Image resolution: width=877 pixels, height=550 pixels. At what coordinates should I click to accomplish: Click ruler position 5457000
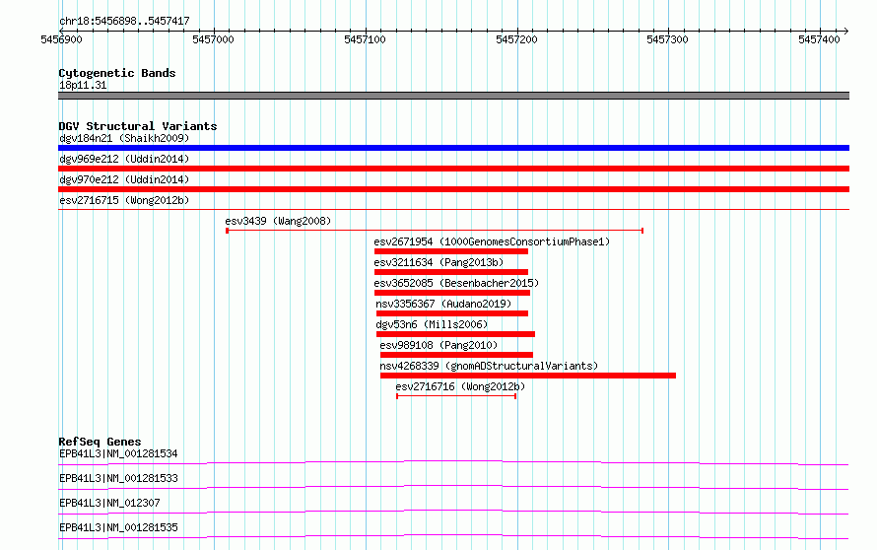[x=213, y=39]
